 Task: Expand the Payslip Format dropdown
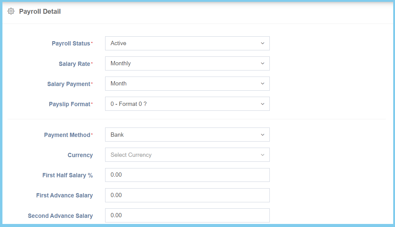tap(187, 104)
